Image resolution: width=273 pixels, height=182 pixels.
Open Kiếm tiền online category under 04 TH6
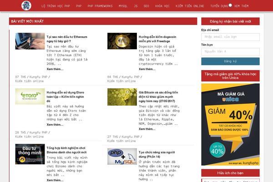click(121, 81)
